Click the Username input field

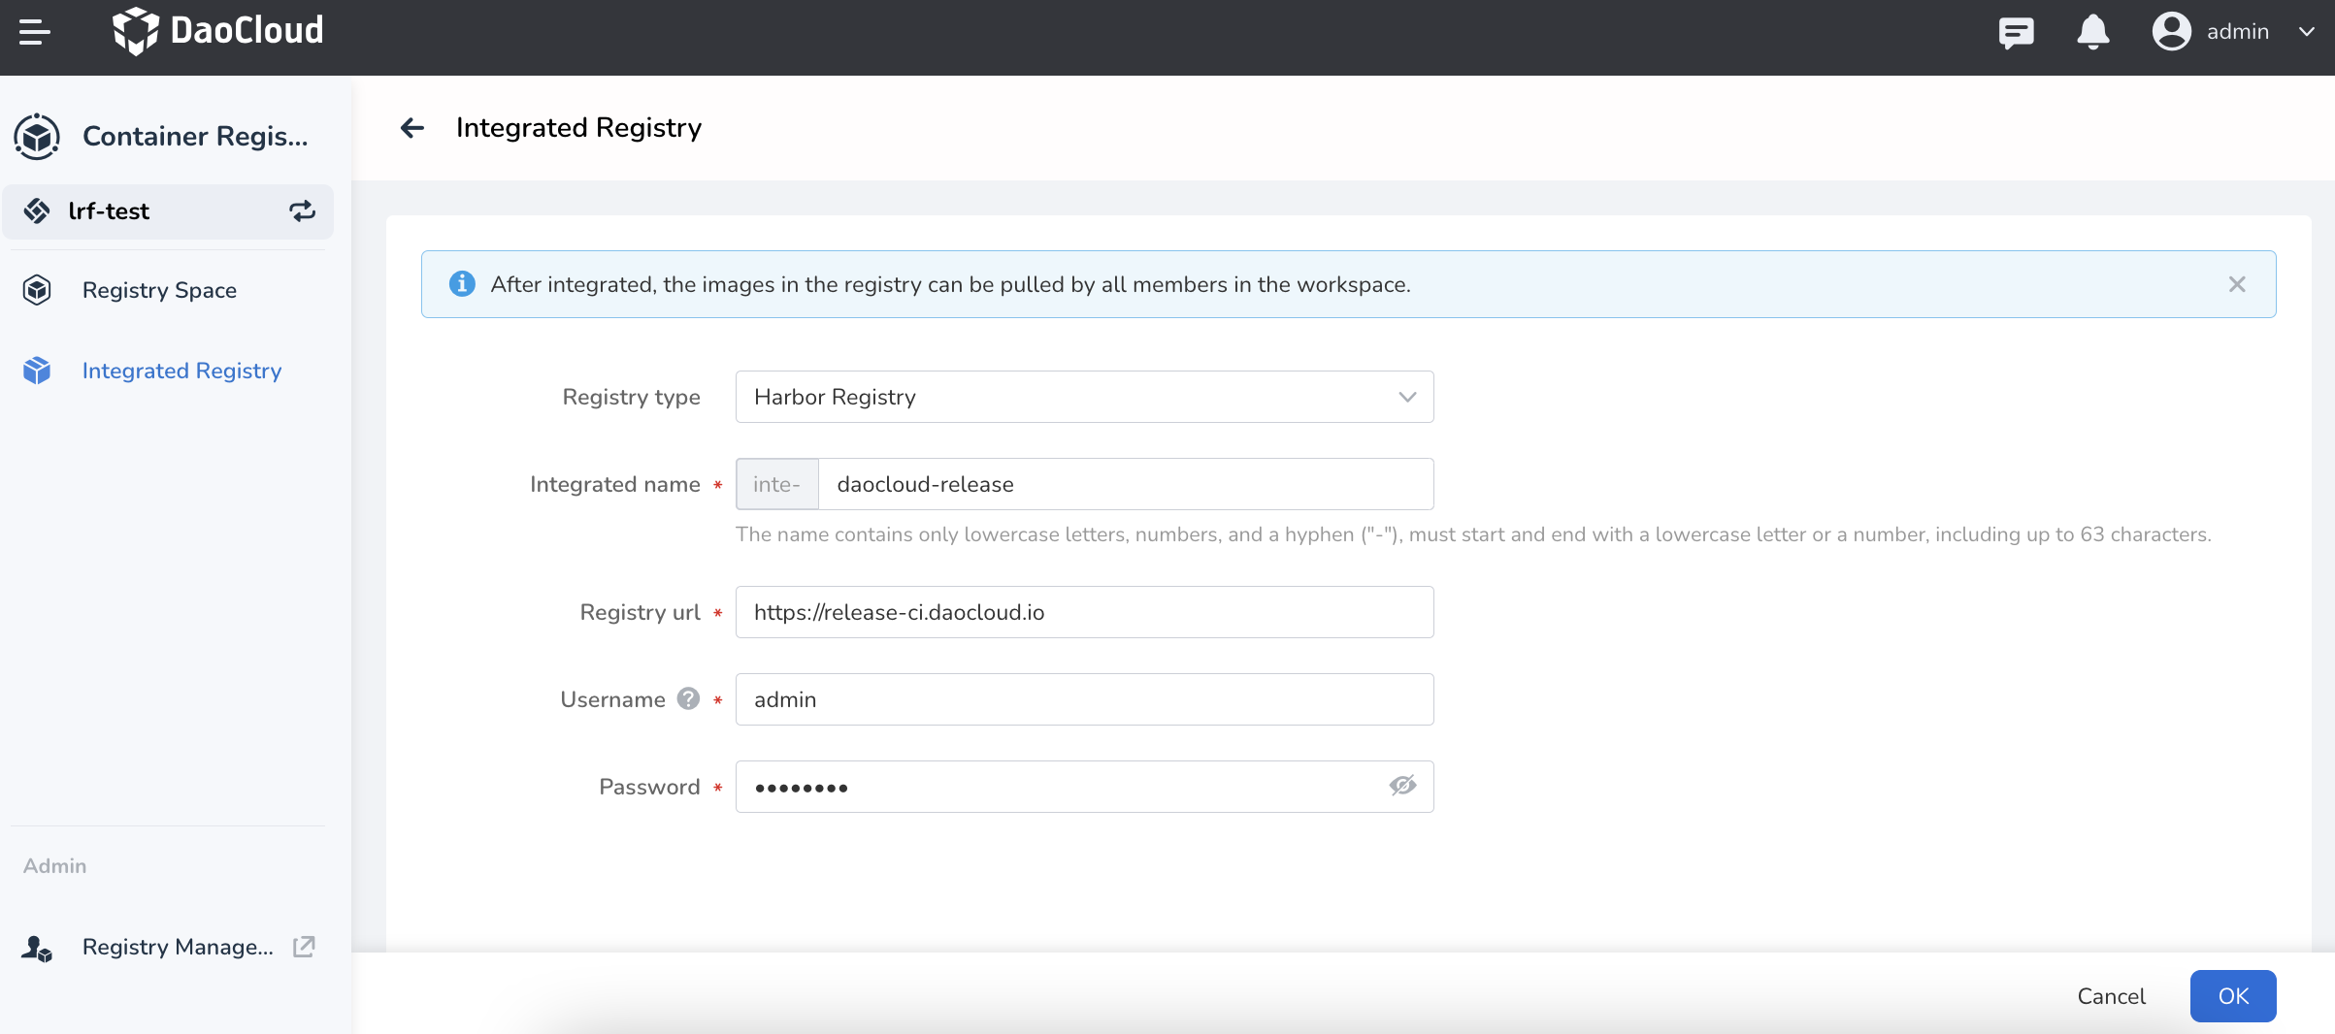pos(1084,699)
